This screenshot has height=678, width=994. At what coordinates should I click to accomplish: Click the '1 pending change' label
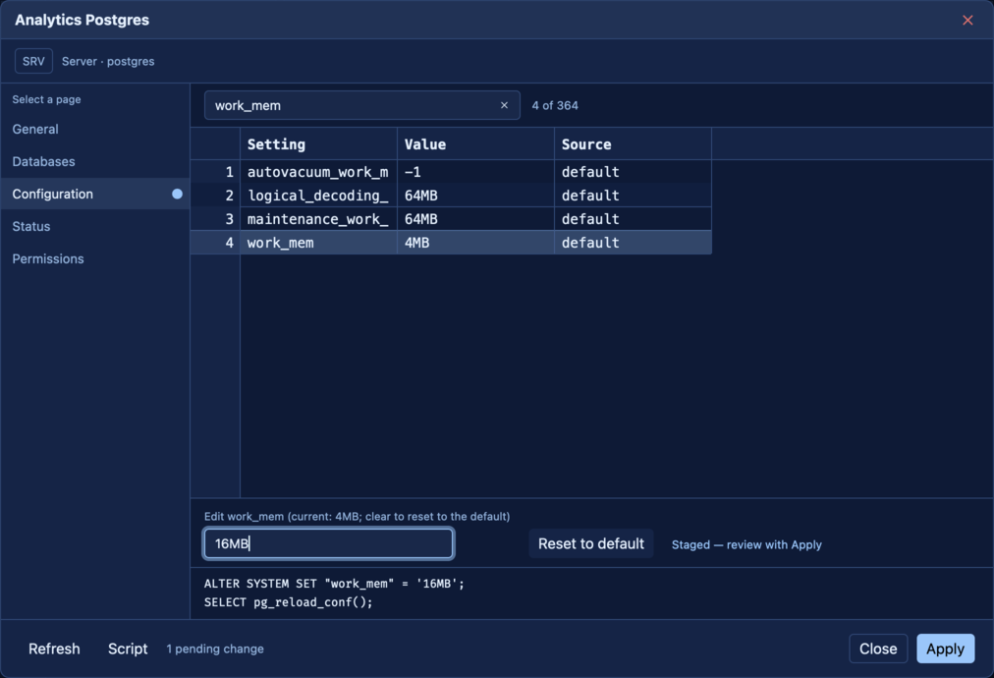point(215,649)
